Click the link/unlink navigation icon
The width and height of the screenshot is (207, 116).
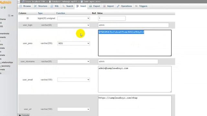(12, 16)
